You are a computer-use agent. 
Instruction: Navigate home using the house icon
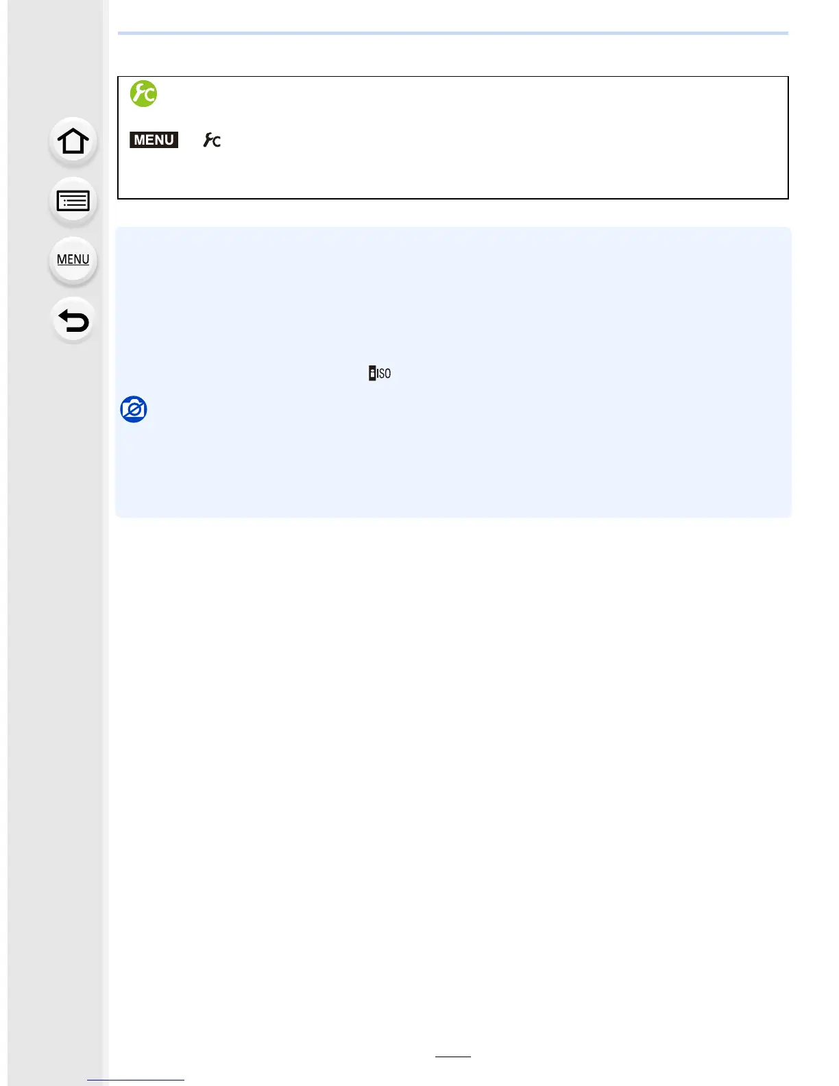[x=73, y=141]
